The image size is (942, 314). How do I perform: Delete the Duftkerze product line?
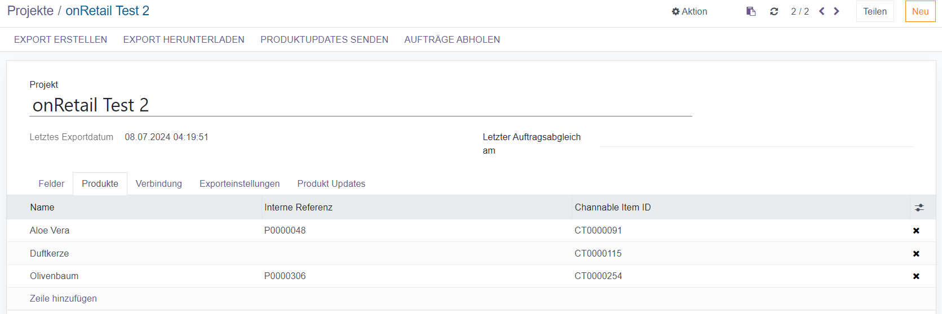coord(916,254)
